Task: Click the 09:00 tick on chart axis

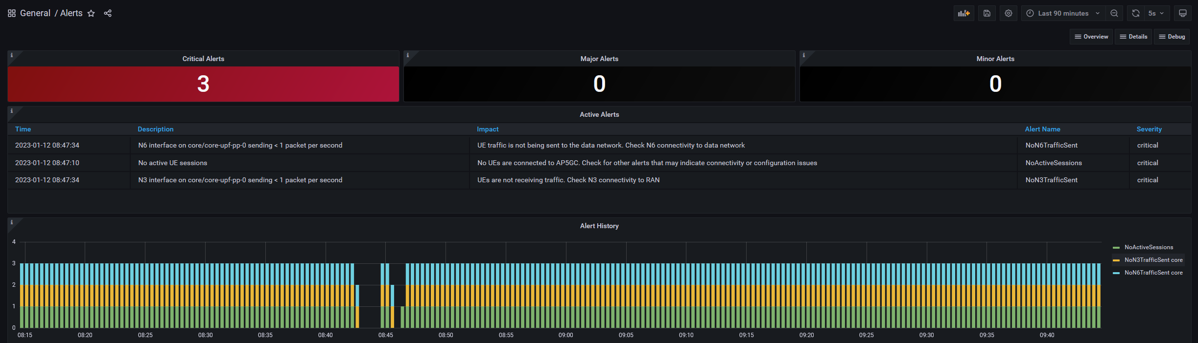Action: coord(565,335)
